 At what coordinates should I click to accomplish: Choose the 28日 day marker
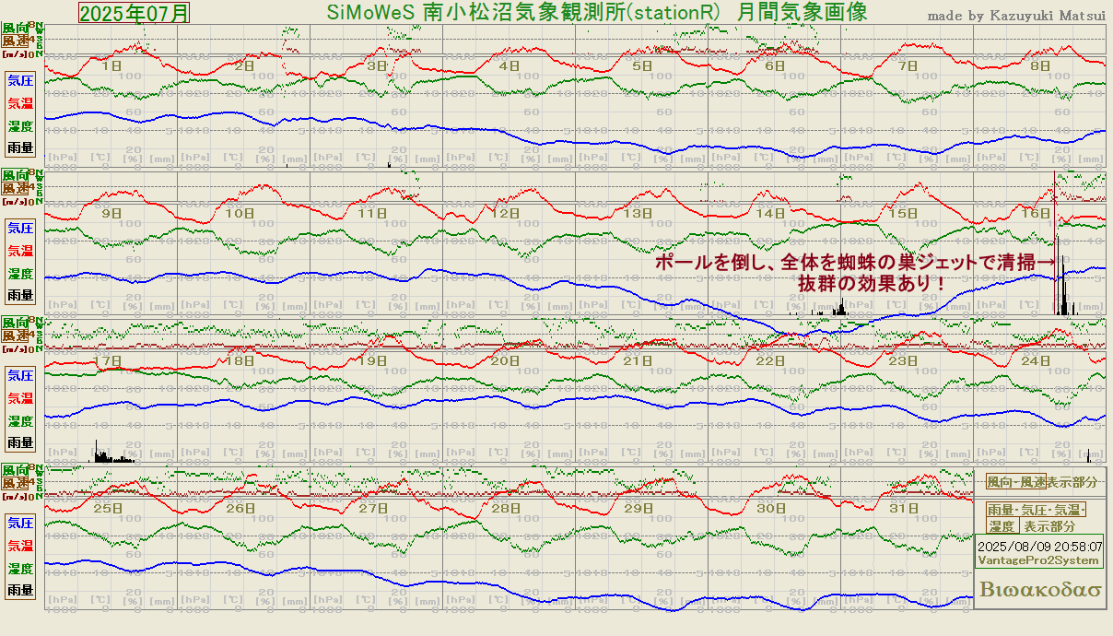coord(505,509)
